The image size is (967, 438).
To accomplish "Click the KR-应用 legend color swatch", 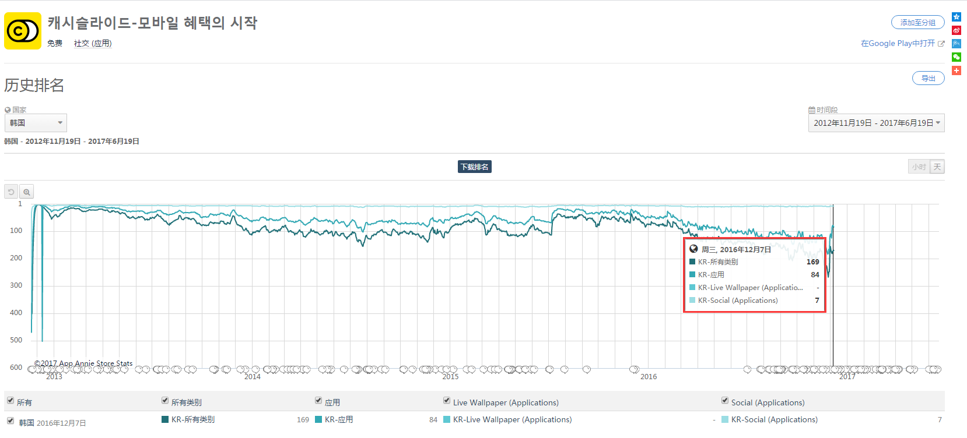I will (318, 419).
